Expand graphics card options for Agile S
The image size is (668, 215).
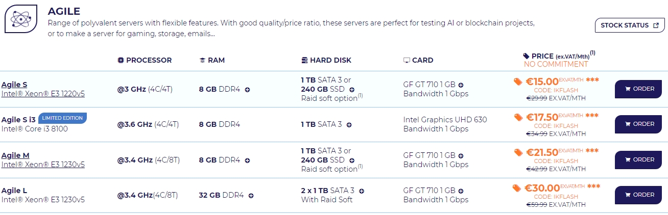pyautogui.click(x=461, y=85)
